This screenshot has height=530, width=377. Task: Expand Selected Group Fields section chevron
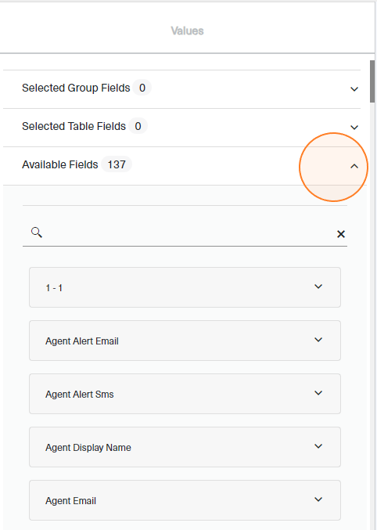(x=354, y=89)
